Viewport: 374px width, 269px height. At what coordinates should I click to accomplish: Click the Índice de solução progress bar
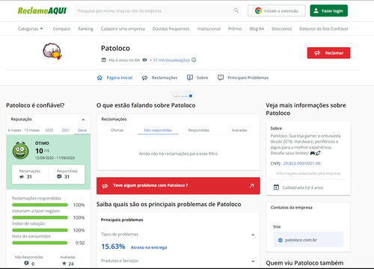tap(40, 230)
